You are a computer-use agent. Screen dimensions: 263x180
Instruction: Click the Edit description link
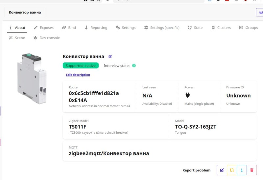pyautogui.click(x=78, y=75)
